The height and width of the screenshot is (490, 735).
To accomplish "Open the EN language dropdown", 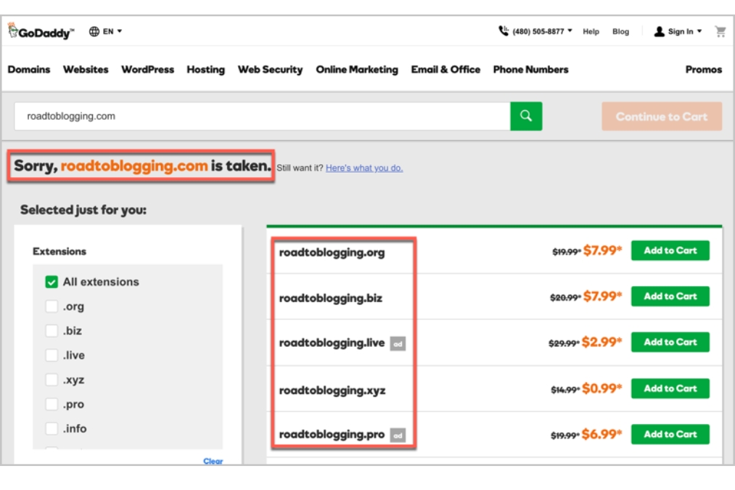I will (112, 31).
